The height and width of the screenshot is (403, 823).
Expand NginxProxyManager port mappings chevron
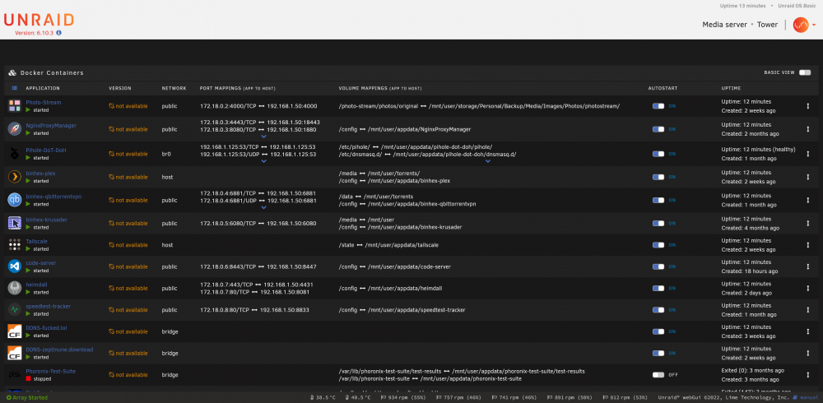[x=263, y=137]
